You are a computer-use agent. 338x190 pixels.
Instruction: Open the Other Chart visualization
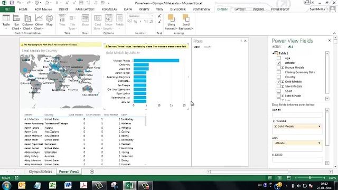pos(39,22)
